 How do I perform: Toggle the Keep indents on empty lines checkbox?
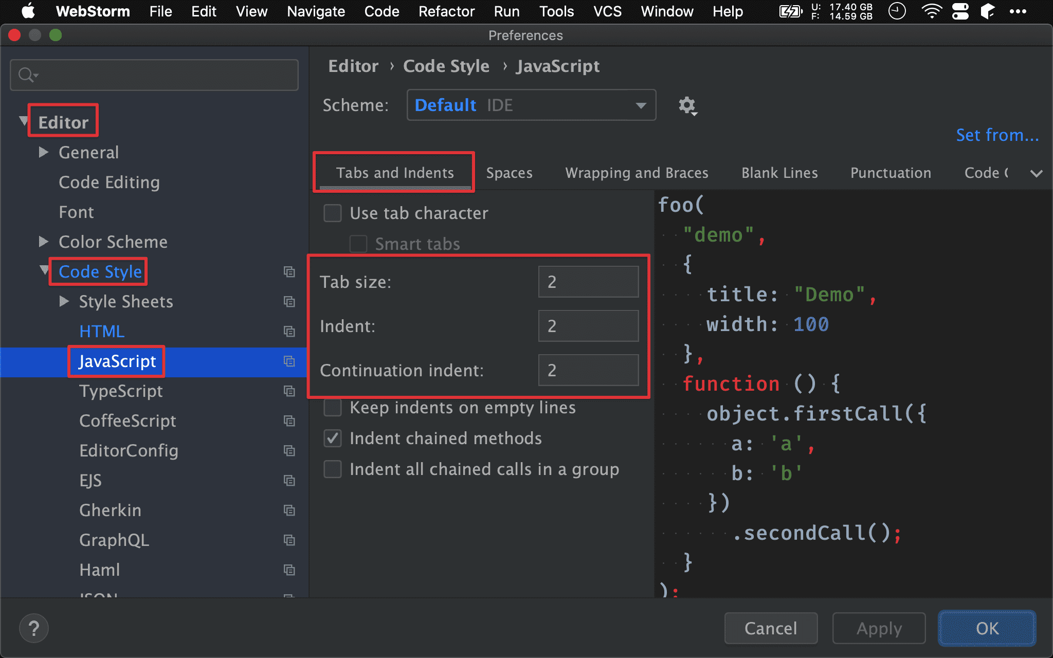tap(332, 408)
